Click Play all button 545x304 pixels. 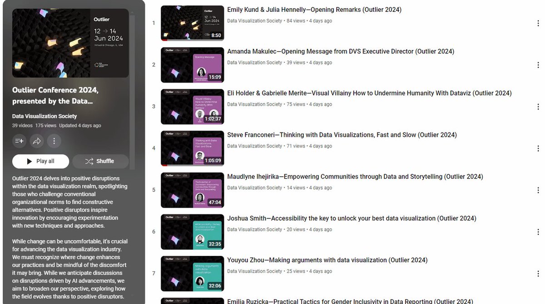tap(40, 161)
